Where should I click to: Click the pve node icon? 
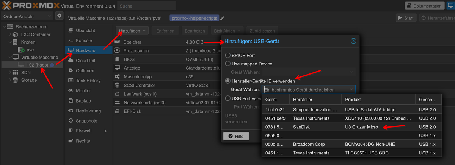pyautogui.click(x=21, y=50)
